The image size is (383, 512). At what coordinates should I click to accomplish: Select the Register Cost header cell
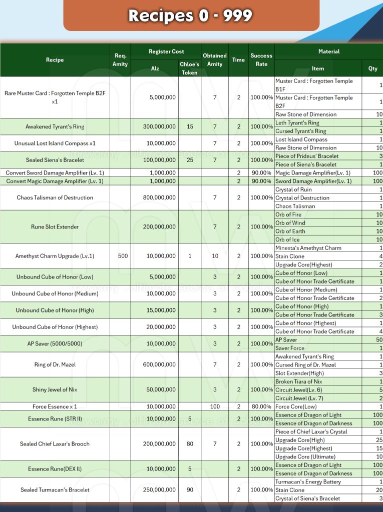click(166, 51)
